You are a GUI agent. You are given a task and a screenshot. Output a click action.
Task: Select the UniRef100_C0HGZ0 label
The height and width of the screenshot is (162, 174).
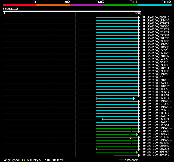156,53
